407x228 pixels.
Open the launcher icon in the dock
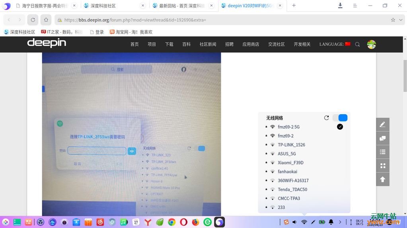6,222
